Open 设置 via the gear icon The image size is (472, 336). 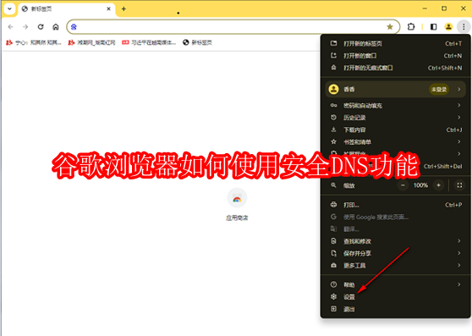click(333, 297)
